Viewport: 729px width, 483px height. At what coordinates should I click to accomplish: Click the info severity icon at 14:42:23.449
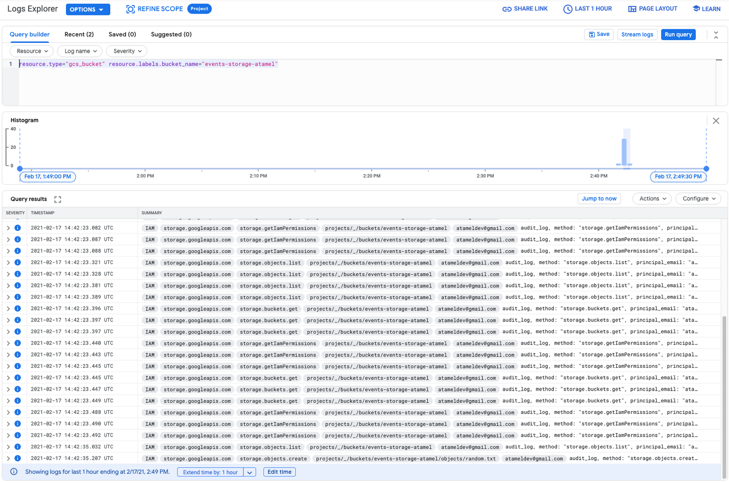pos(18,401)
